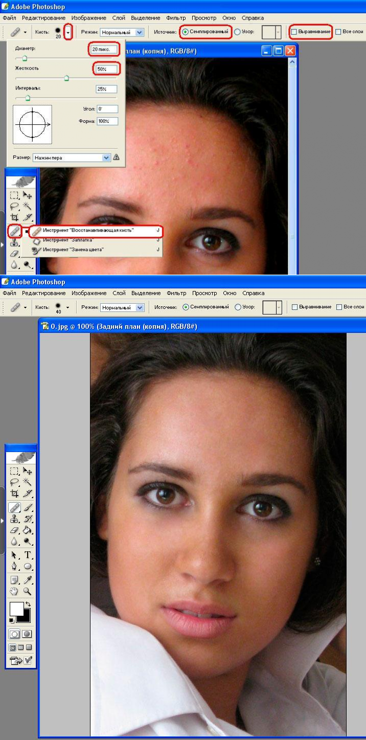Enable Выравнивание checkbox in the lower options bar
Screen dimensions: 366x740
[x=294, y=307]
